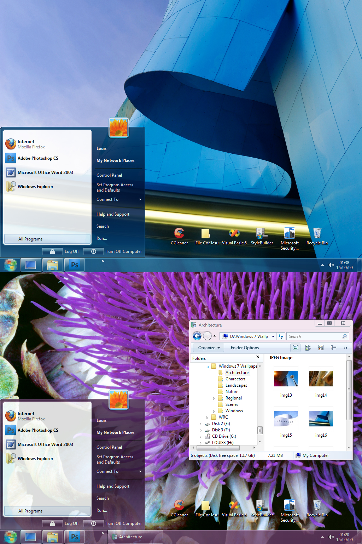Screen dimensions: 362x544
Task: Open the address bar dropdown arrow
Action: click(x=272, y=336)
